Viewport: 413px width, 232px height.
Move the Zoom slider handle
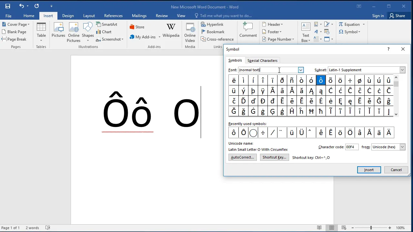click(371, 228)
